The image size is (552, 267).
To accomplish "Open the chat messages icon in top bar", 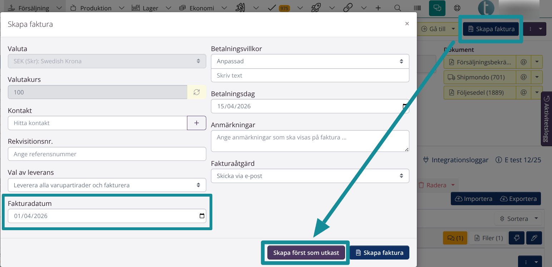I will (x=437, y=8).
